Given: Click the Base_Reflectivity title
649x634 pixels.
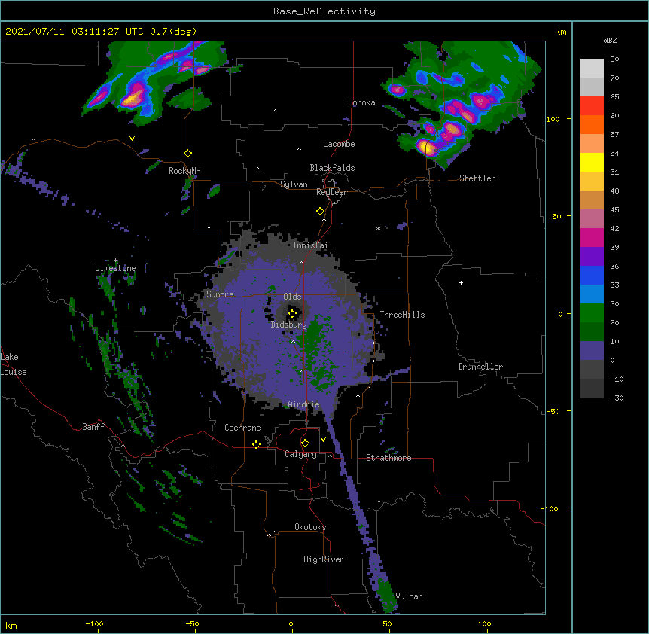Looking at the screenshot, I should 324,11.
